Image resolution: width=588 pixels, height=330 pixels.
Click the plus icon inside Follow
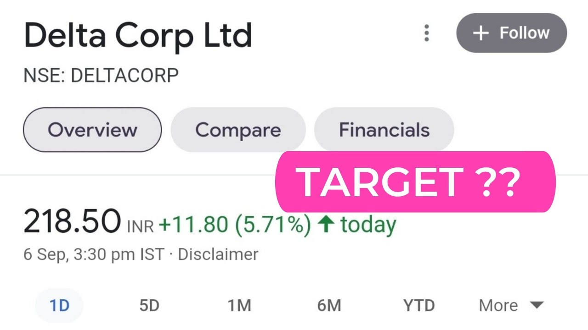[x=481, y=33]
